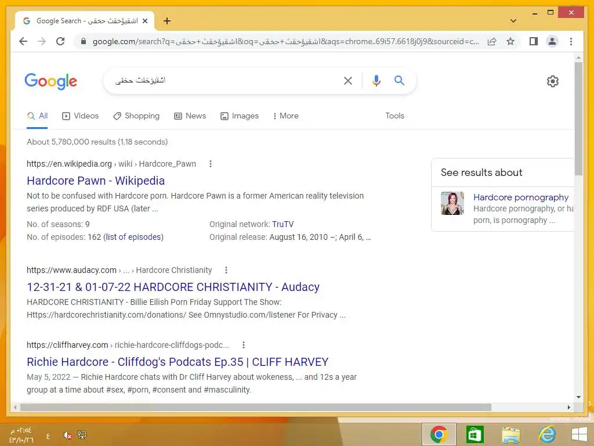Select the All results tab
Viewport: 594px width, 446px height.
pyautogui.click(x=37, y=116)
